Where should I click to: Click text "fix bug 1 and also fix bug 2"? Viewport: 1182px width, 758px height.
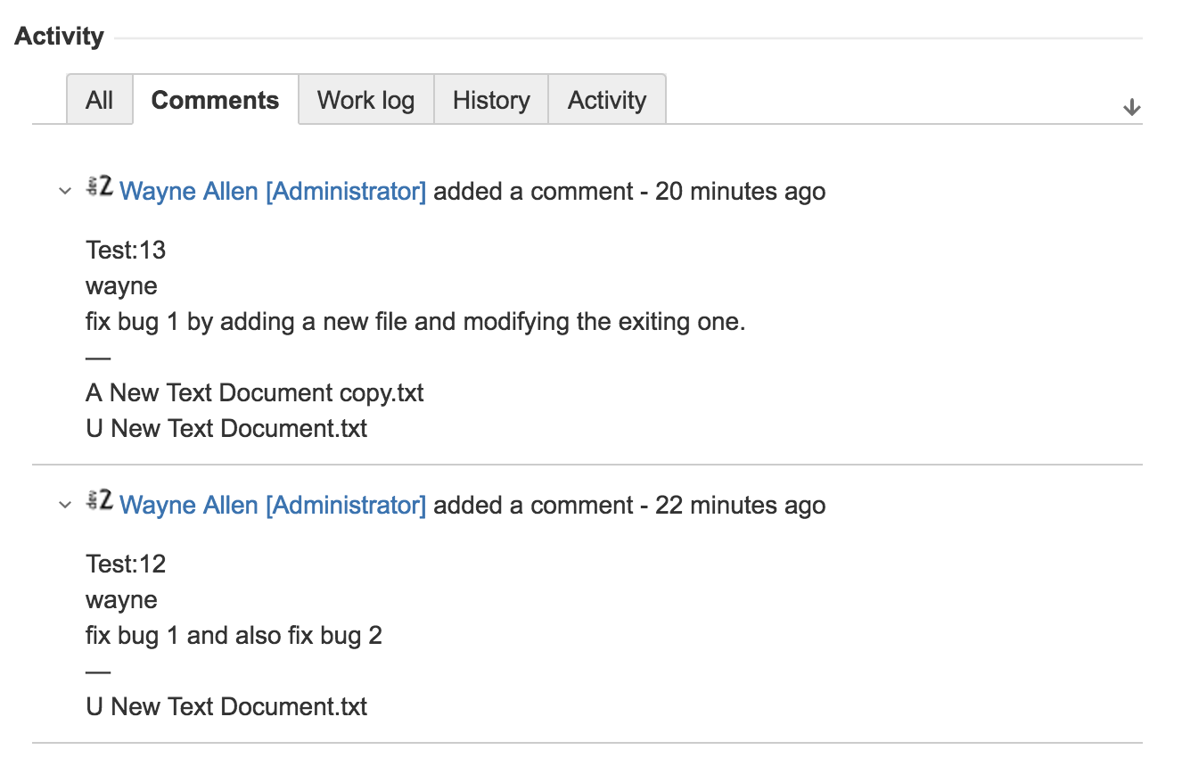click(x=234, y=636)
